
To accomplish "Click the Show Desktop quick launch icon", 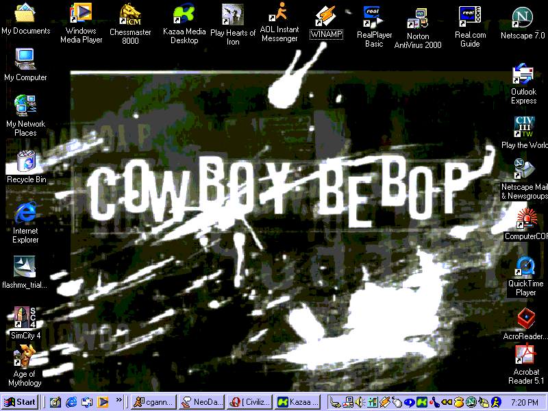I will tap(55, 402).
